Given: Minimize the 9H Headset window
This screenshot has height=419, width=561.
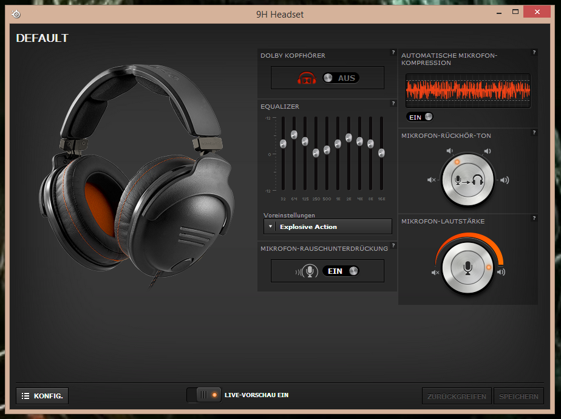Looking at the screenshot, I should click(x=499, y=13).
